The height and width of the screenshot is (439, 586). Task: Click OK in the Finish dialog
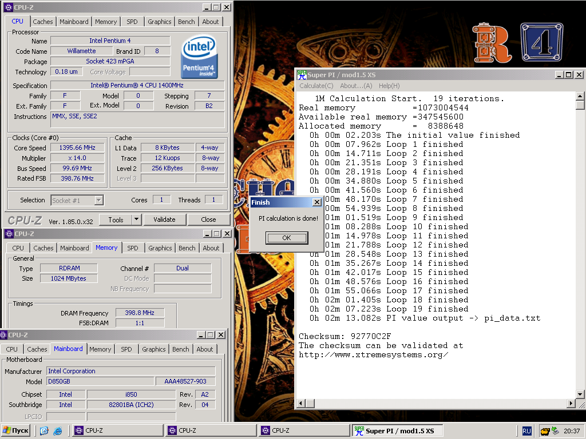tap(287, 238)
